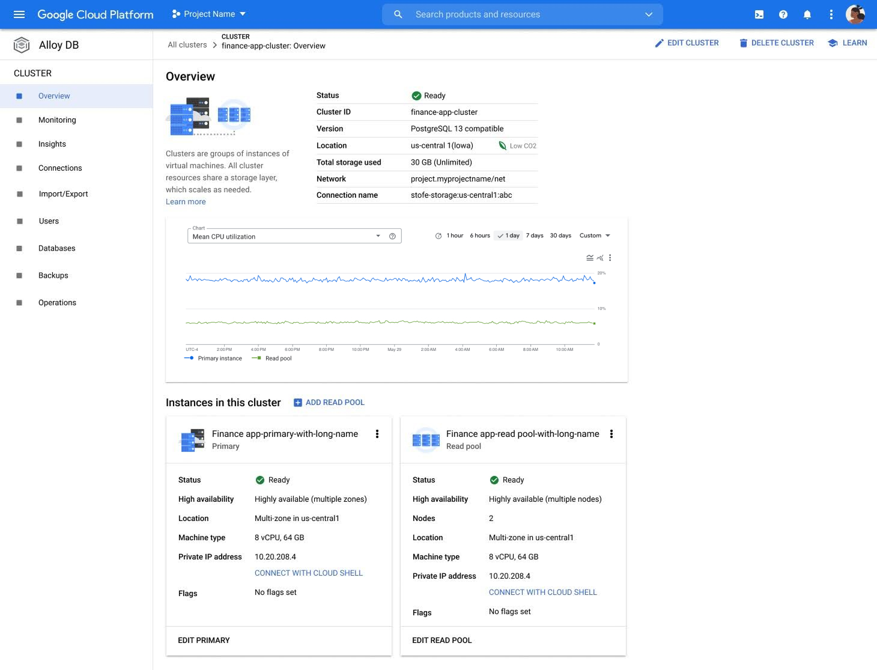877x670 pixels.
Task: Click the search magnifier icon
Action: pyautogui.click(x=398, y=14)
